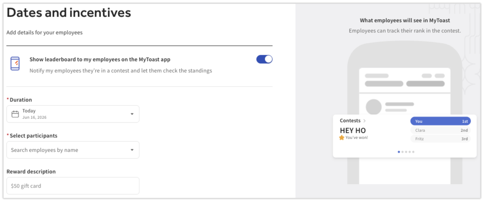Click the Show leaderboard to my employees label
The image size is (484, 202).
coord(100,59)
